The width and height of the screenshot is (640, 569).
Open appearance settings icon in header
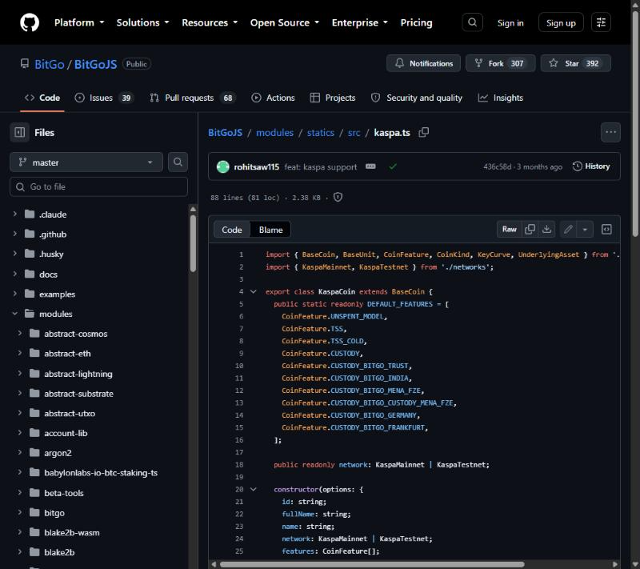point(601,22)
